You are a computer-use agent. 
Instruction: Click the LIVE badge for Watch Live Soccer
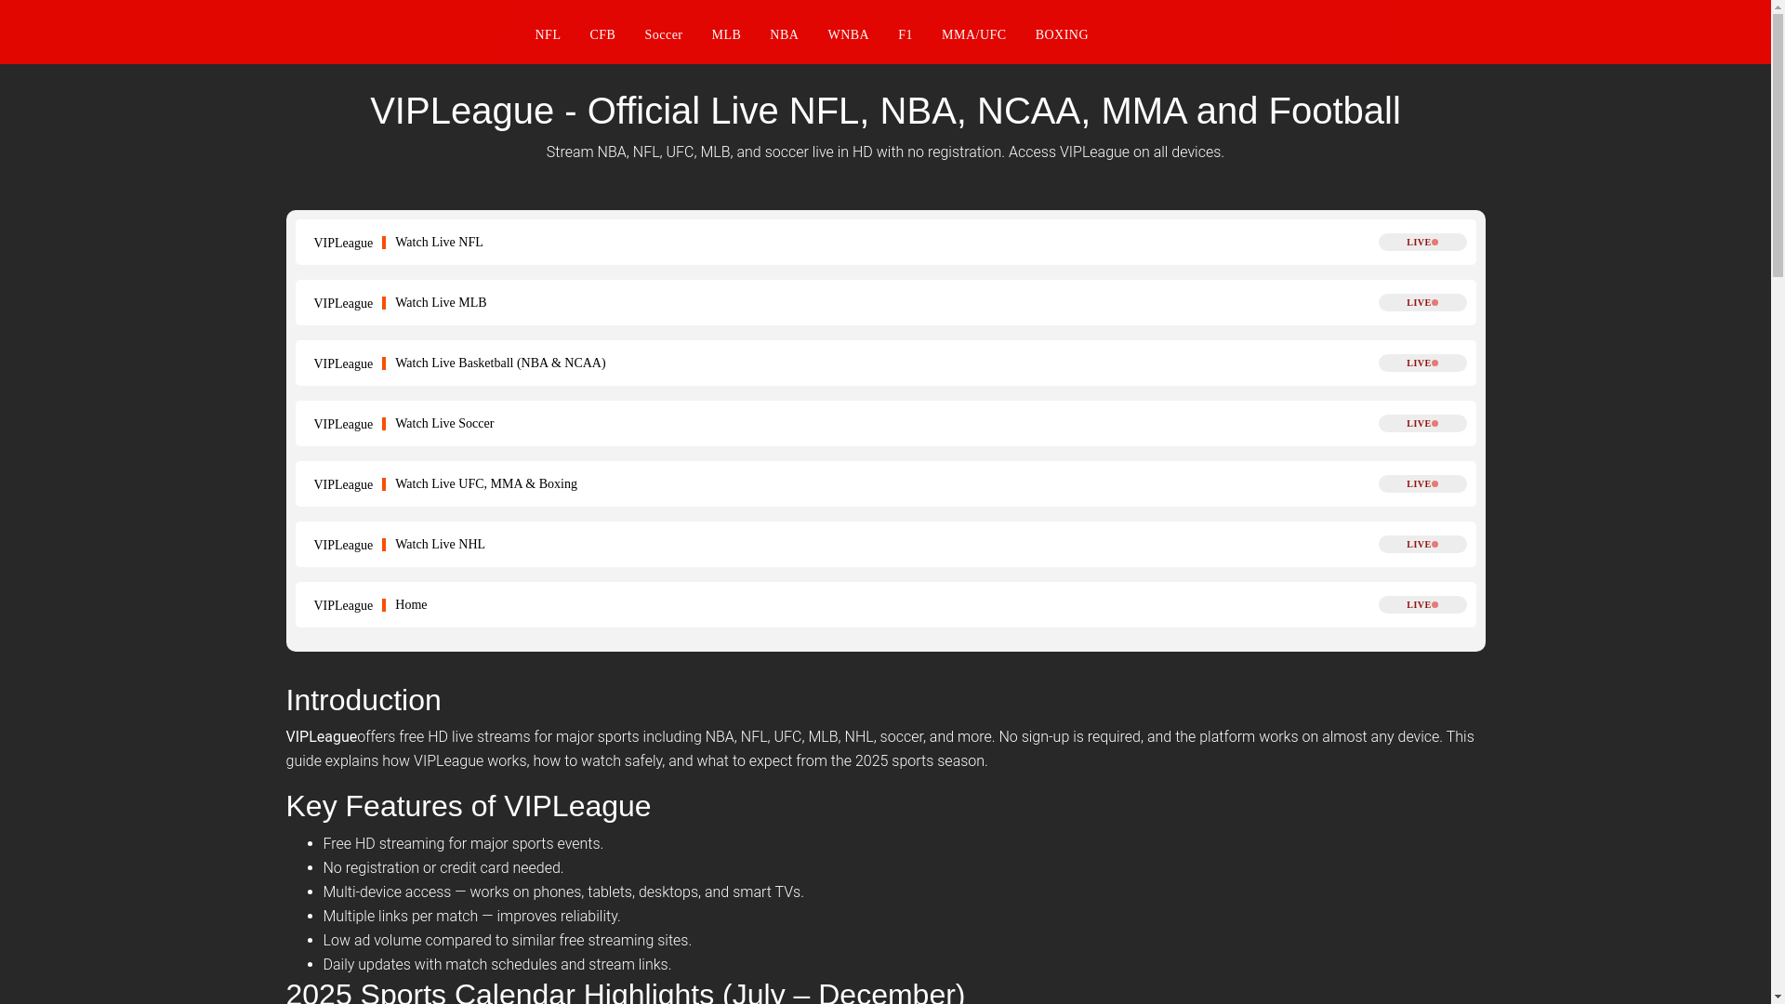(1422, 423)
